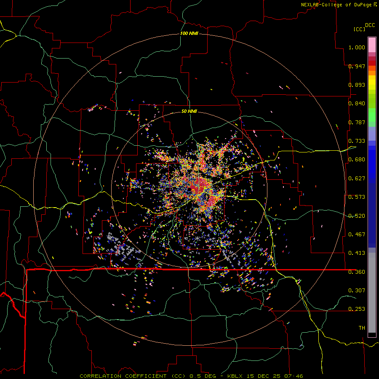Click the 0.413 scale value
This screenshot has width=379, height=379.
click(x=357, y=253)
